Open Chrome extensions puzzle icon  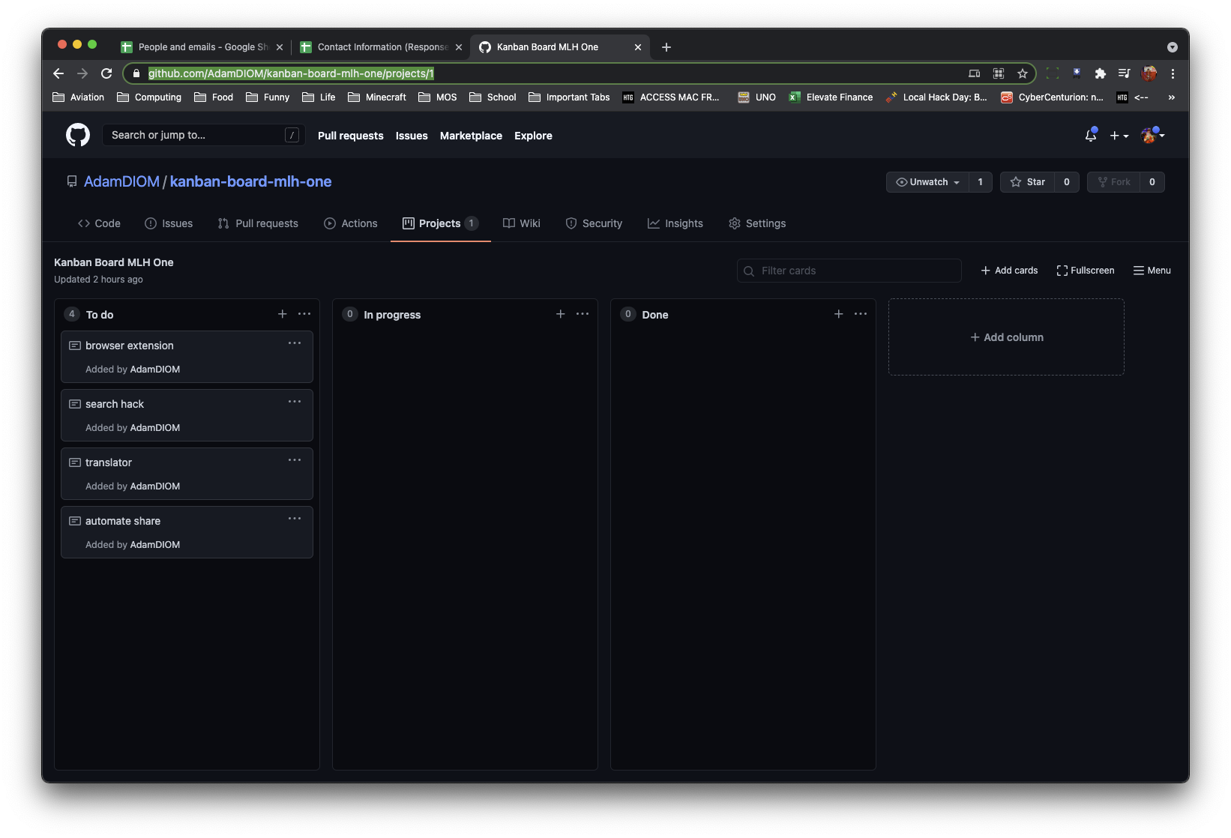coord(1101,73)
